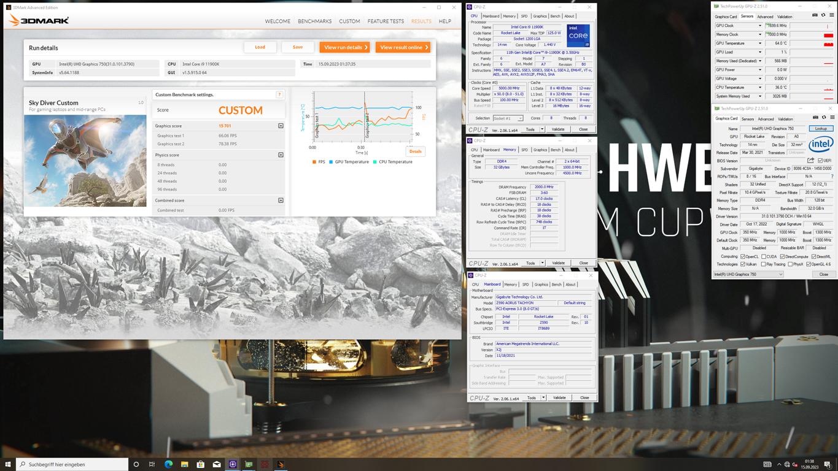Image resolution: width=838 pixels, height=471 pixels.
Task: Switch to FEATURE TESTS tab in 3DMark
Action: click(x=386, y=21)
